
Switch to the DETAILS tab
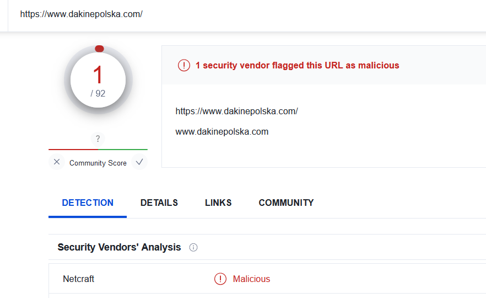159,203
